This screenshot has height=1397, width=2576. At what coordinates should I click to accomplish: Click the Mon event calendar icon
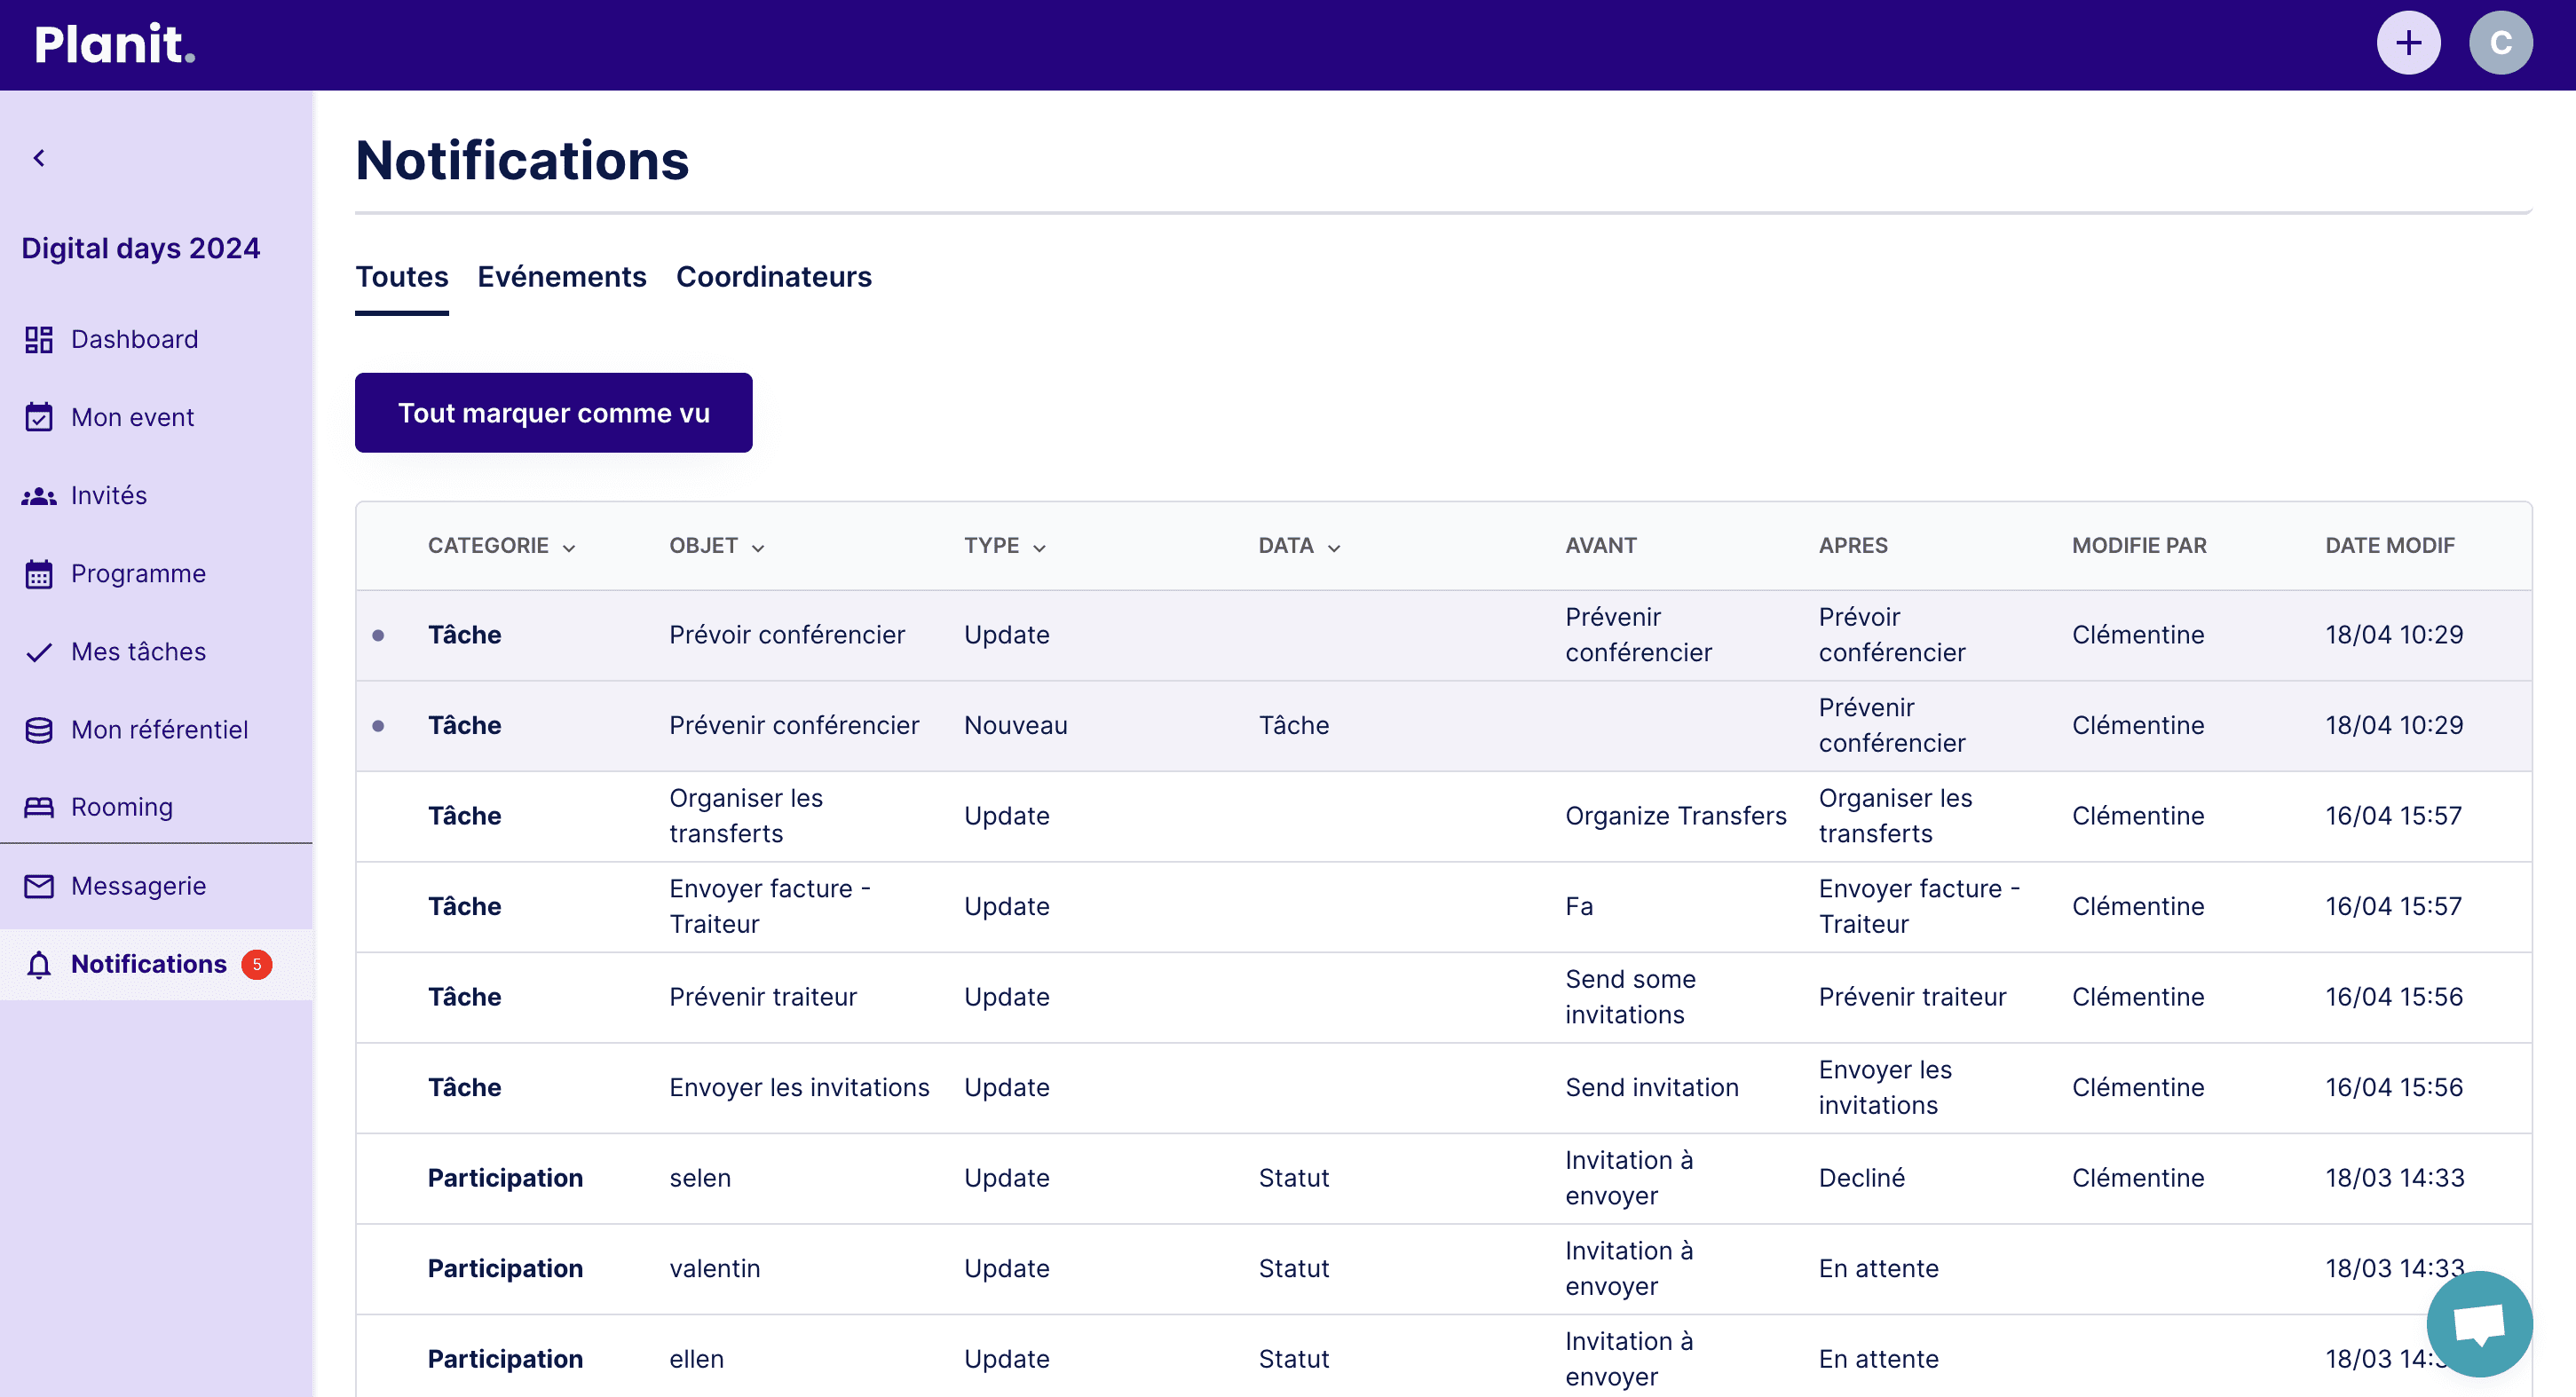[39, 417]
